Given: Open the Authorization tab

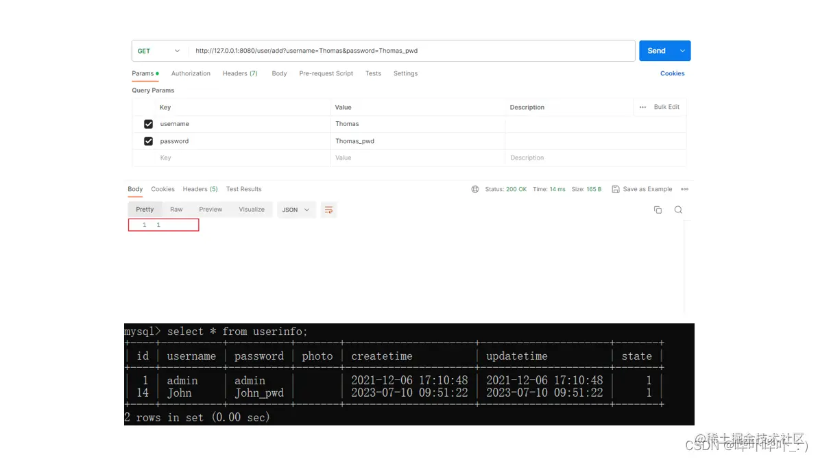Looking at the screenshot, I should 191,73.
